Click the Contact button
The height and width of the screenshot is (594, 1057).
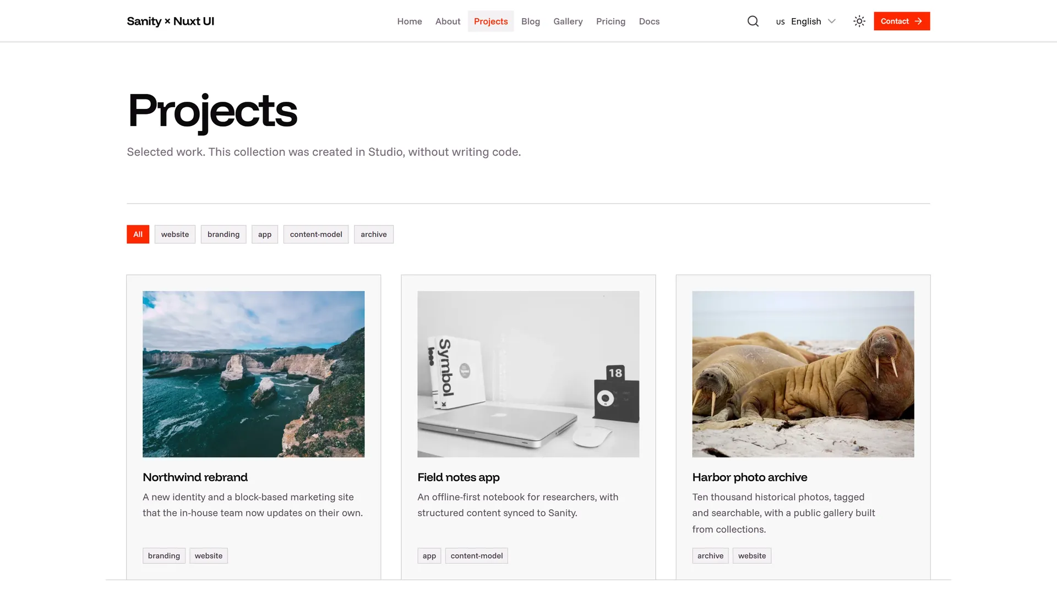coord(902,21)
